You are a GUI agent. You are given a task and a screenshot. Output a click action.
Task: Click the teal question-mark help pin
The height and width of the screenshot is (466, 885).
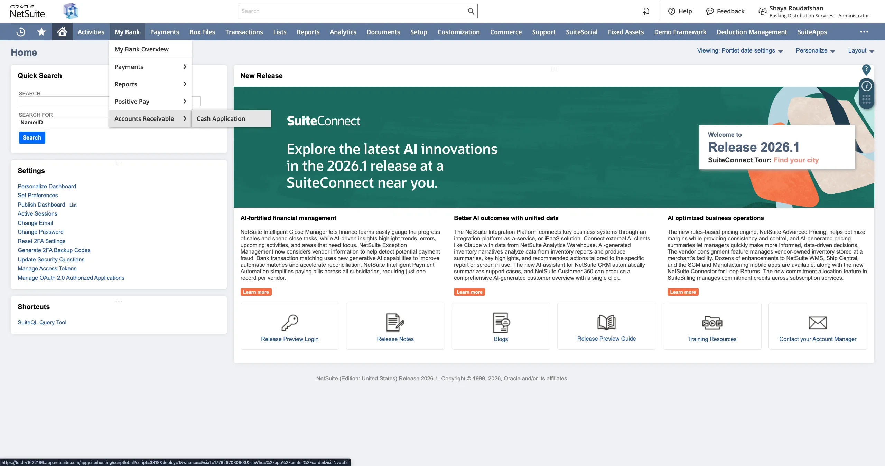866,69
